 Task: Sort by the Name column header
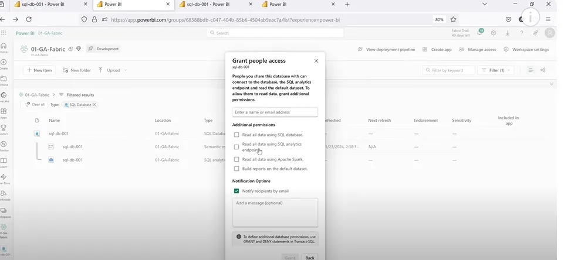tap(54, 120)
